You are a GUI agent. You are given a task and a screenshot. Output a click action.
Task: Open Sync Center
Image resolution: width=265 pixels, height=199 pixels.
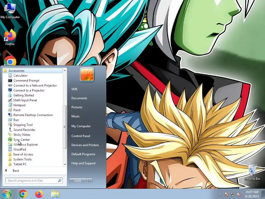click(21, 139)
